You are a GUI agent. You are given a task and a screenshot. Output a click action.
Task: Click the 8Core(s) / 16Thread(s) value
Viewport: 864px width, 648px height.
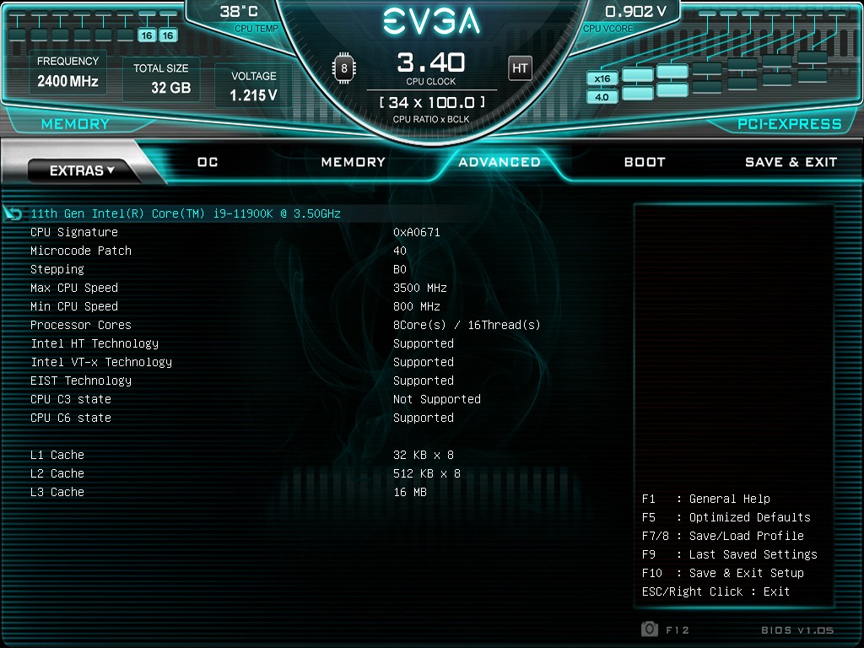click(x=467, y=325)
